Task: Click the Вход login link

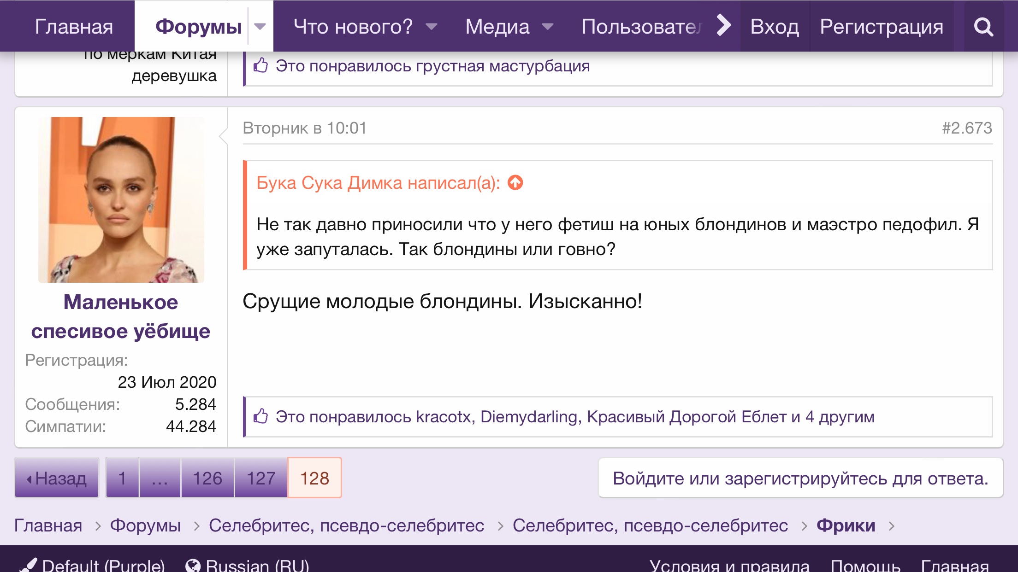Action: [x=774, y=27]
